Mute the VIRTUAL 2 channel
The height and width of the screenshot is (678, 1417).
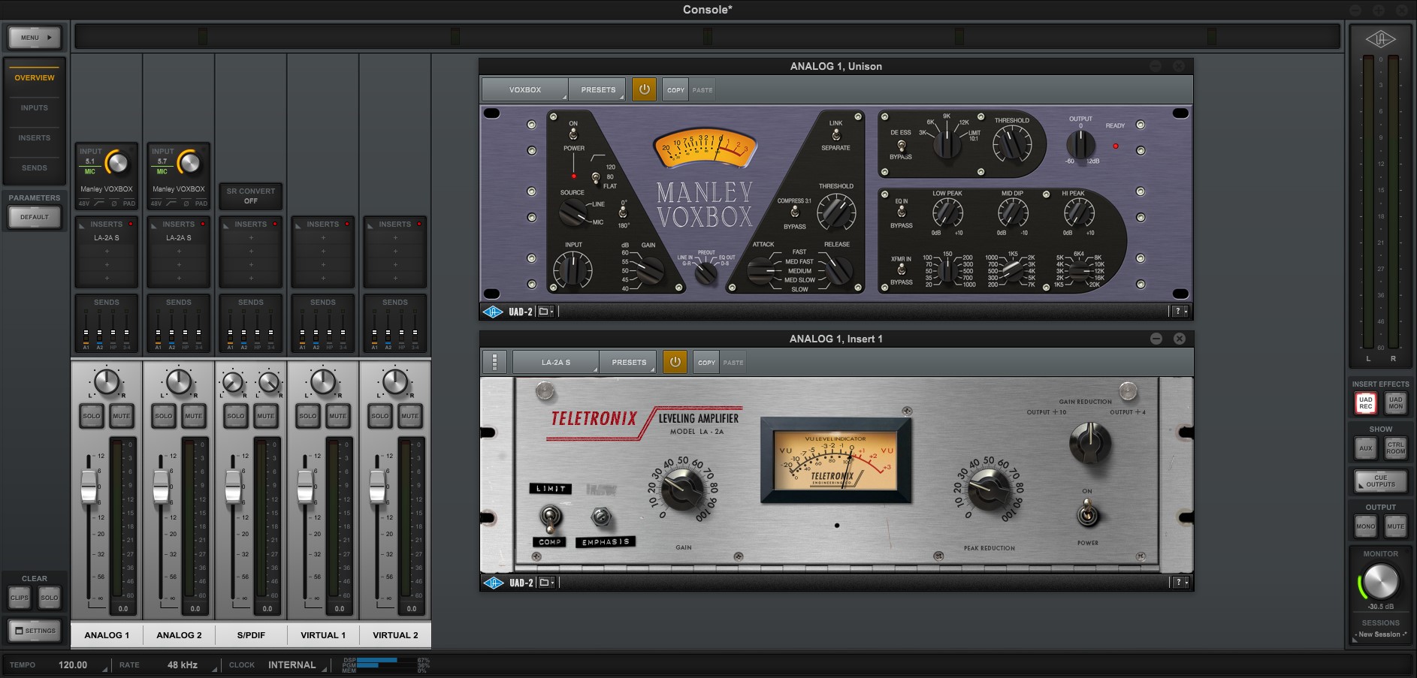pos(410,415)
